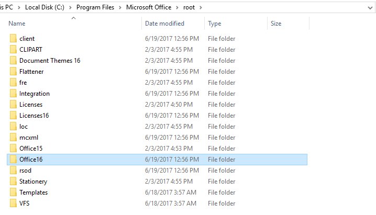Open the address bar history dropdown
Screen dimensions: 376x215
click(370, 8)
